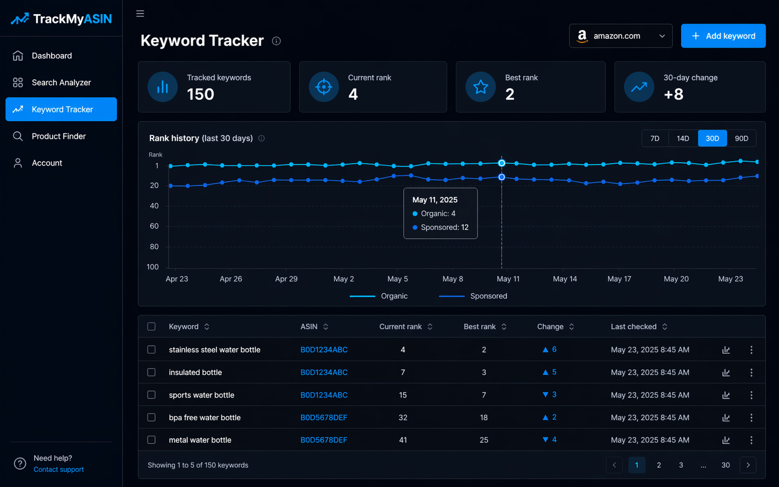Go to page 3

coord(681,465)
